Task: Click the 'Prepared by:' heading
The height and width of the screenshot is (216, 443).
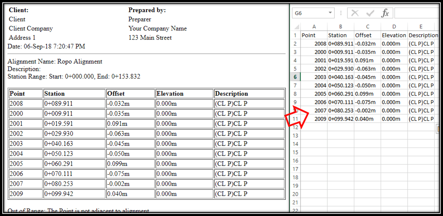Action: pyautogui.click(x=147, y=10)
